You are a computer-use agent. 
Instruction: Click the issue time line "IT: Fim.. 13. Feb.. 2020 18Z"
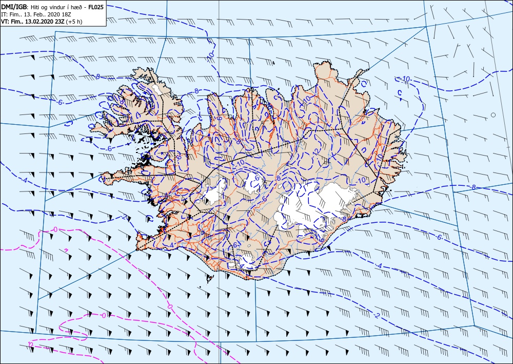pyautogui.click(x=36, y=14)
